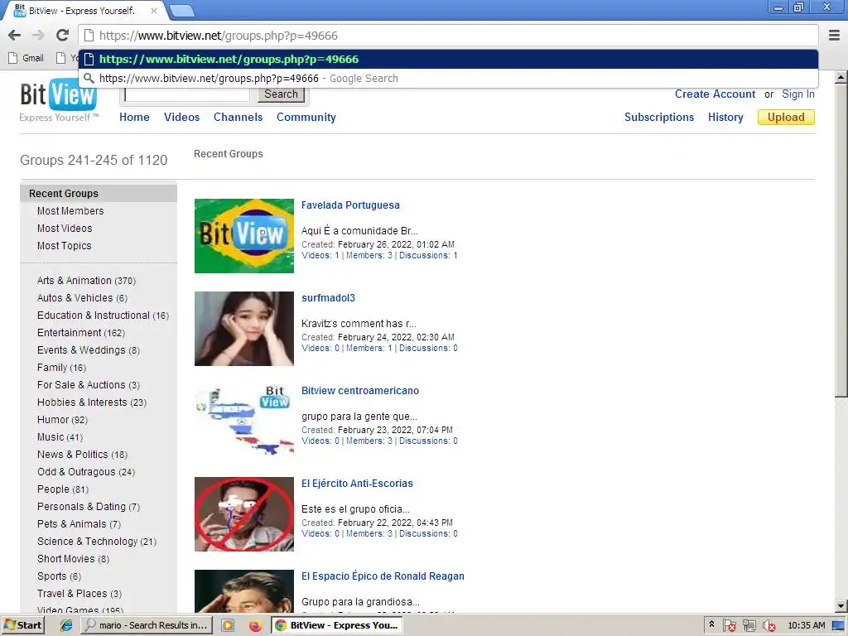848x636 pixels.
Task: Show hidden tray icons arrow
Action: 711,624
